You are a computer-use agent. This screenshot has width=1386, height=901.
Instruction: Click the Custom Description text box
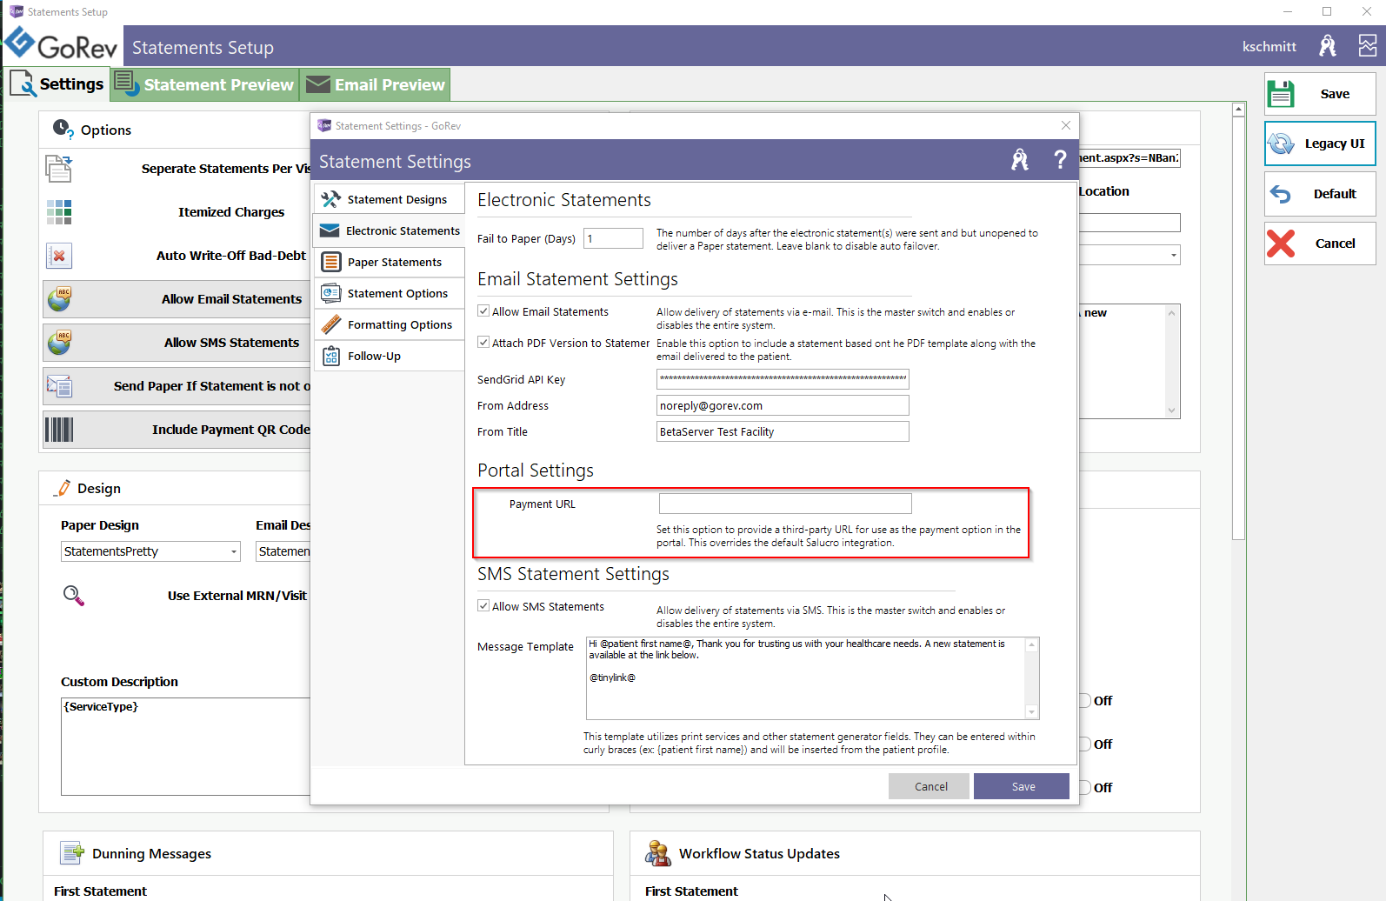(185, 746)
